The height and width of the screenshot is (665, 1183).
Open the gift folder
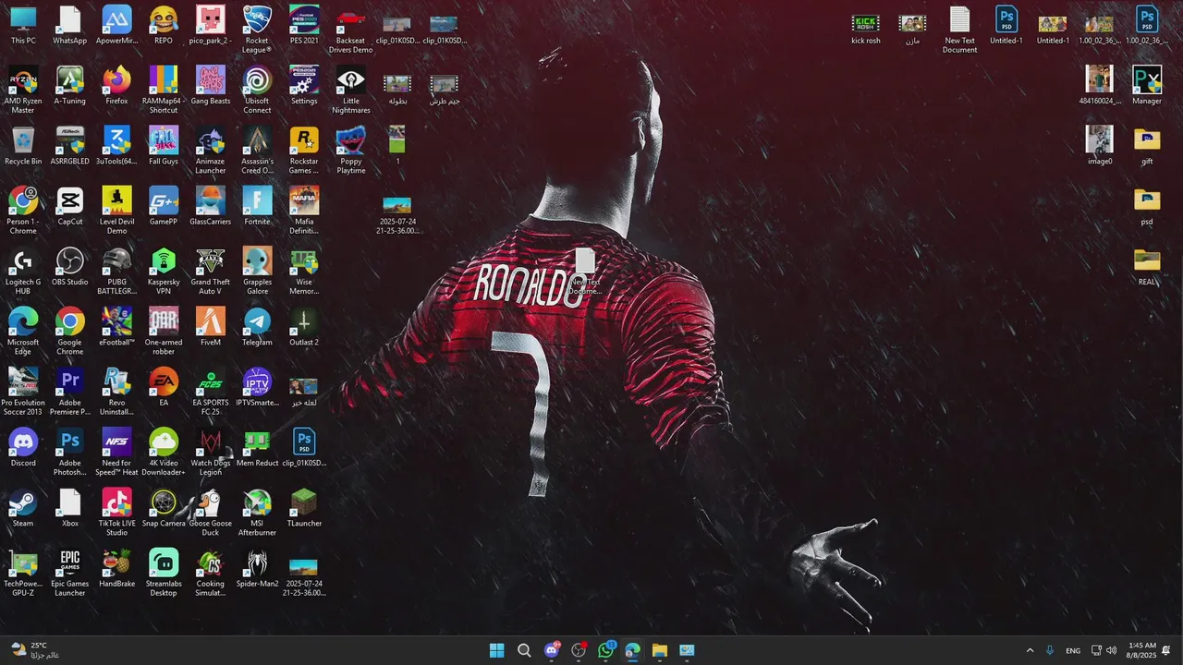(x=1147, y=146)
